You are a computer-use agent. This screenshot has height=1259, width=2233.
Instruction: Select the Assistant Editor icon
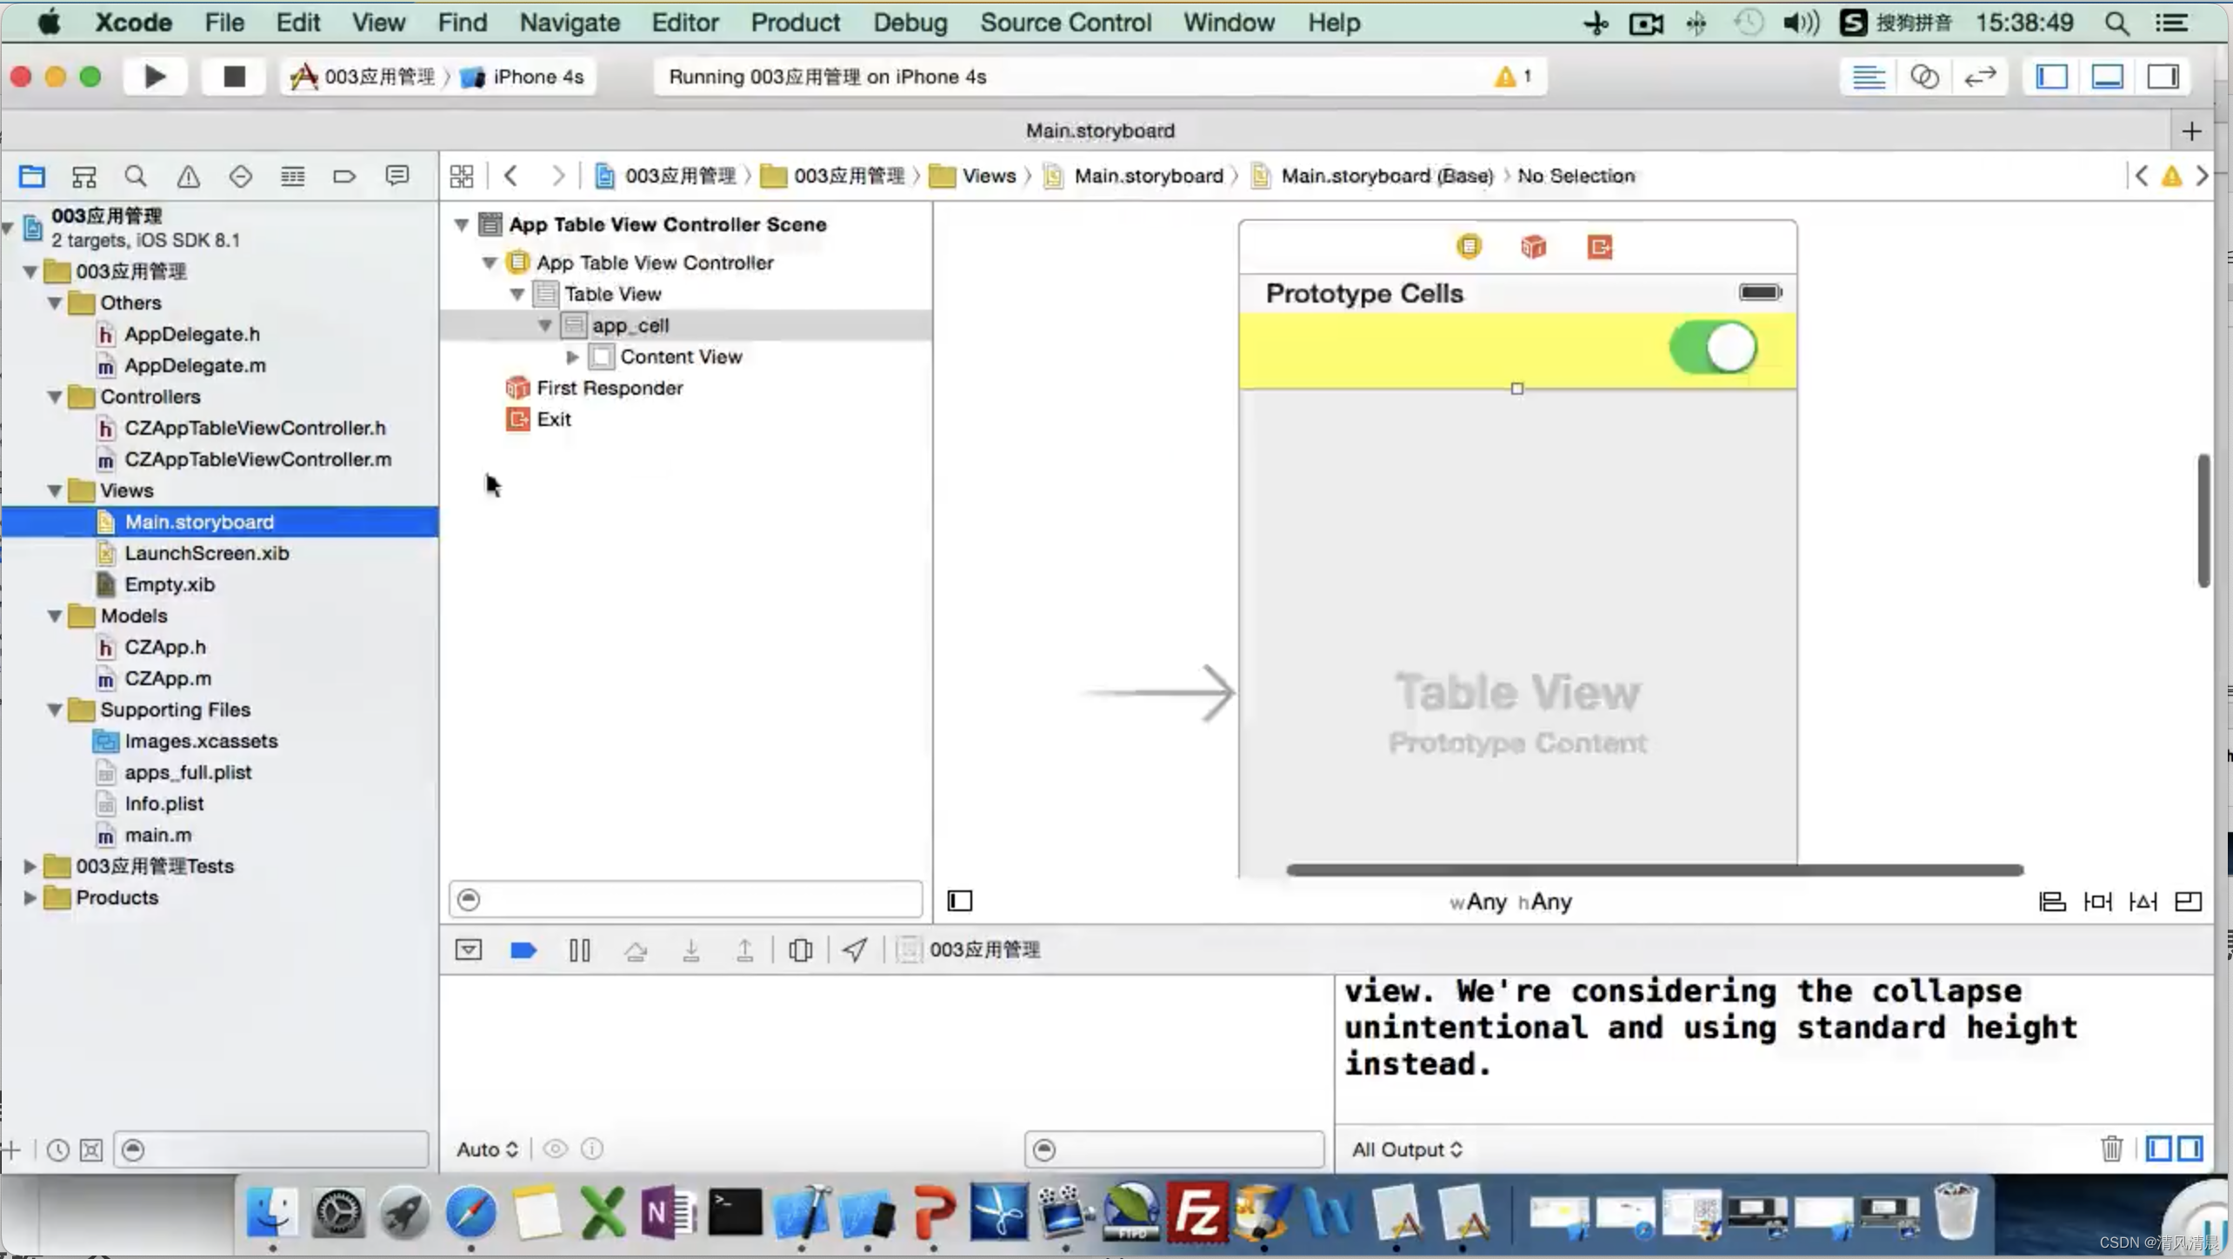[1926, 77]
